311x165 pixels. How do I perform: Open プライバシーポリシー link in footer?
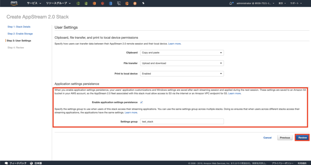[283, 163]
